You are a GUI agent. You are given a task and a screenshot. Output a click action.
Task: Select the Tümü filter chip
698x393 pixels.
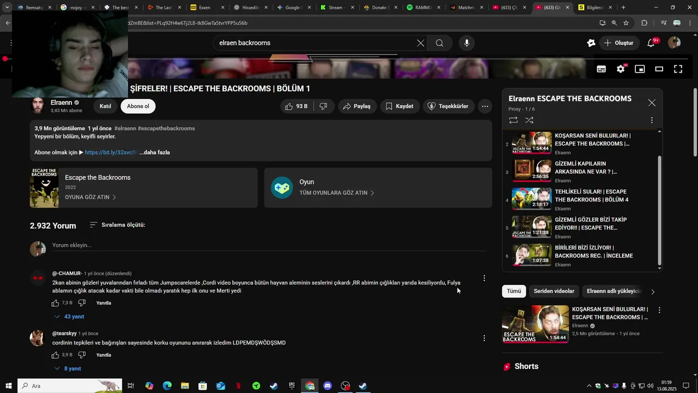pos(514,291)
